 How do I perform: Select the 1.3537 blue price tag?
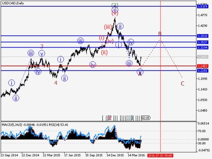pos(203,42)
